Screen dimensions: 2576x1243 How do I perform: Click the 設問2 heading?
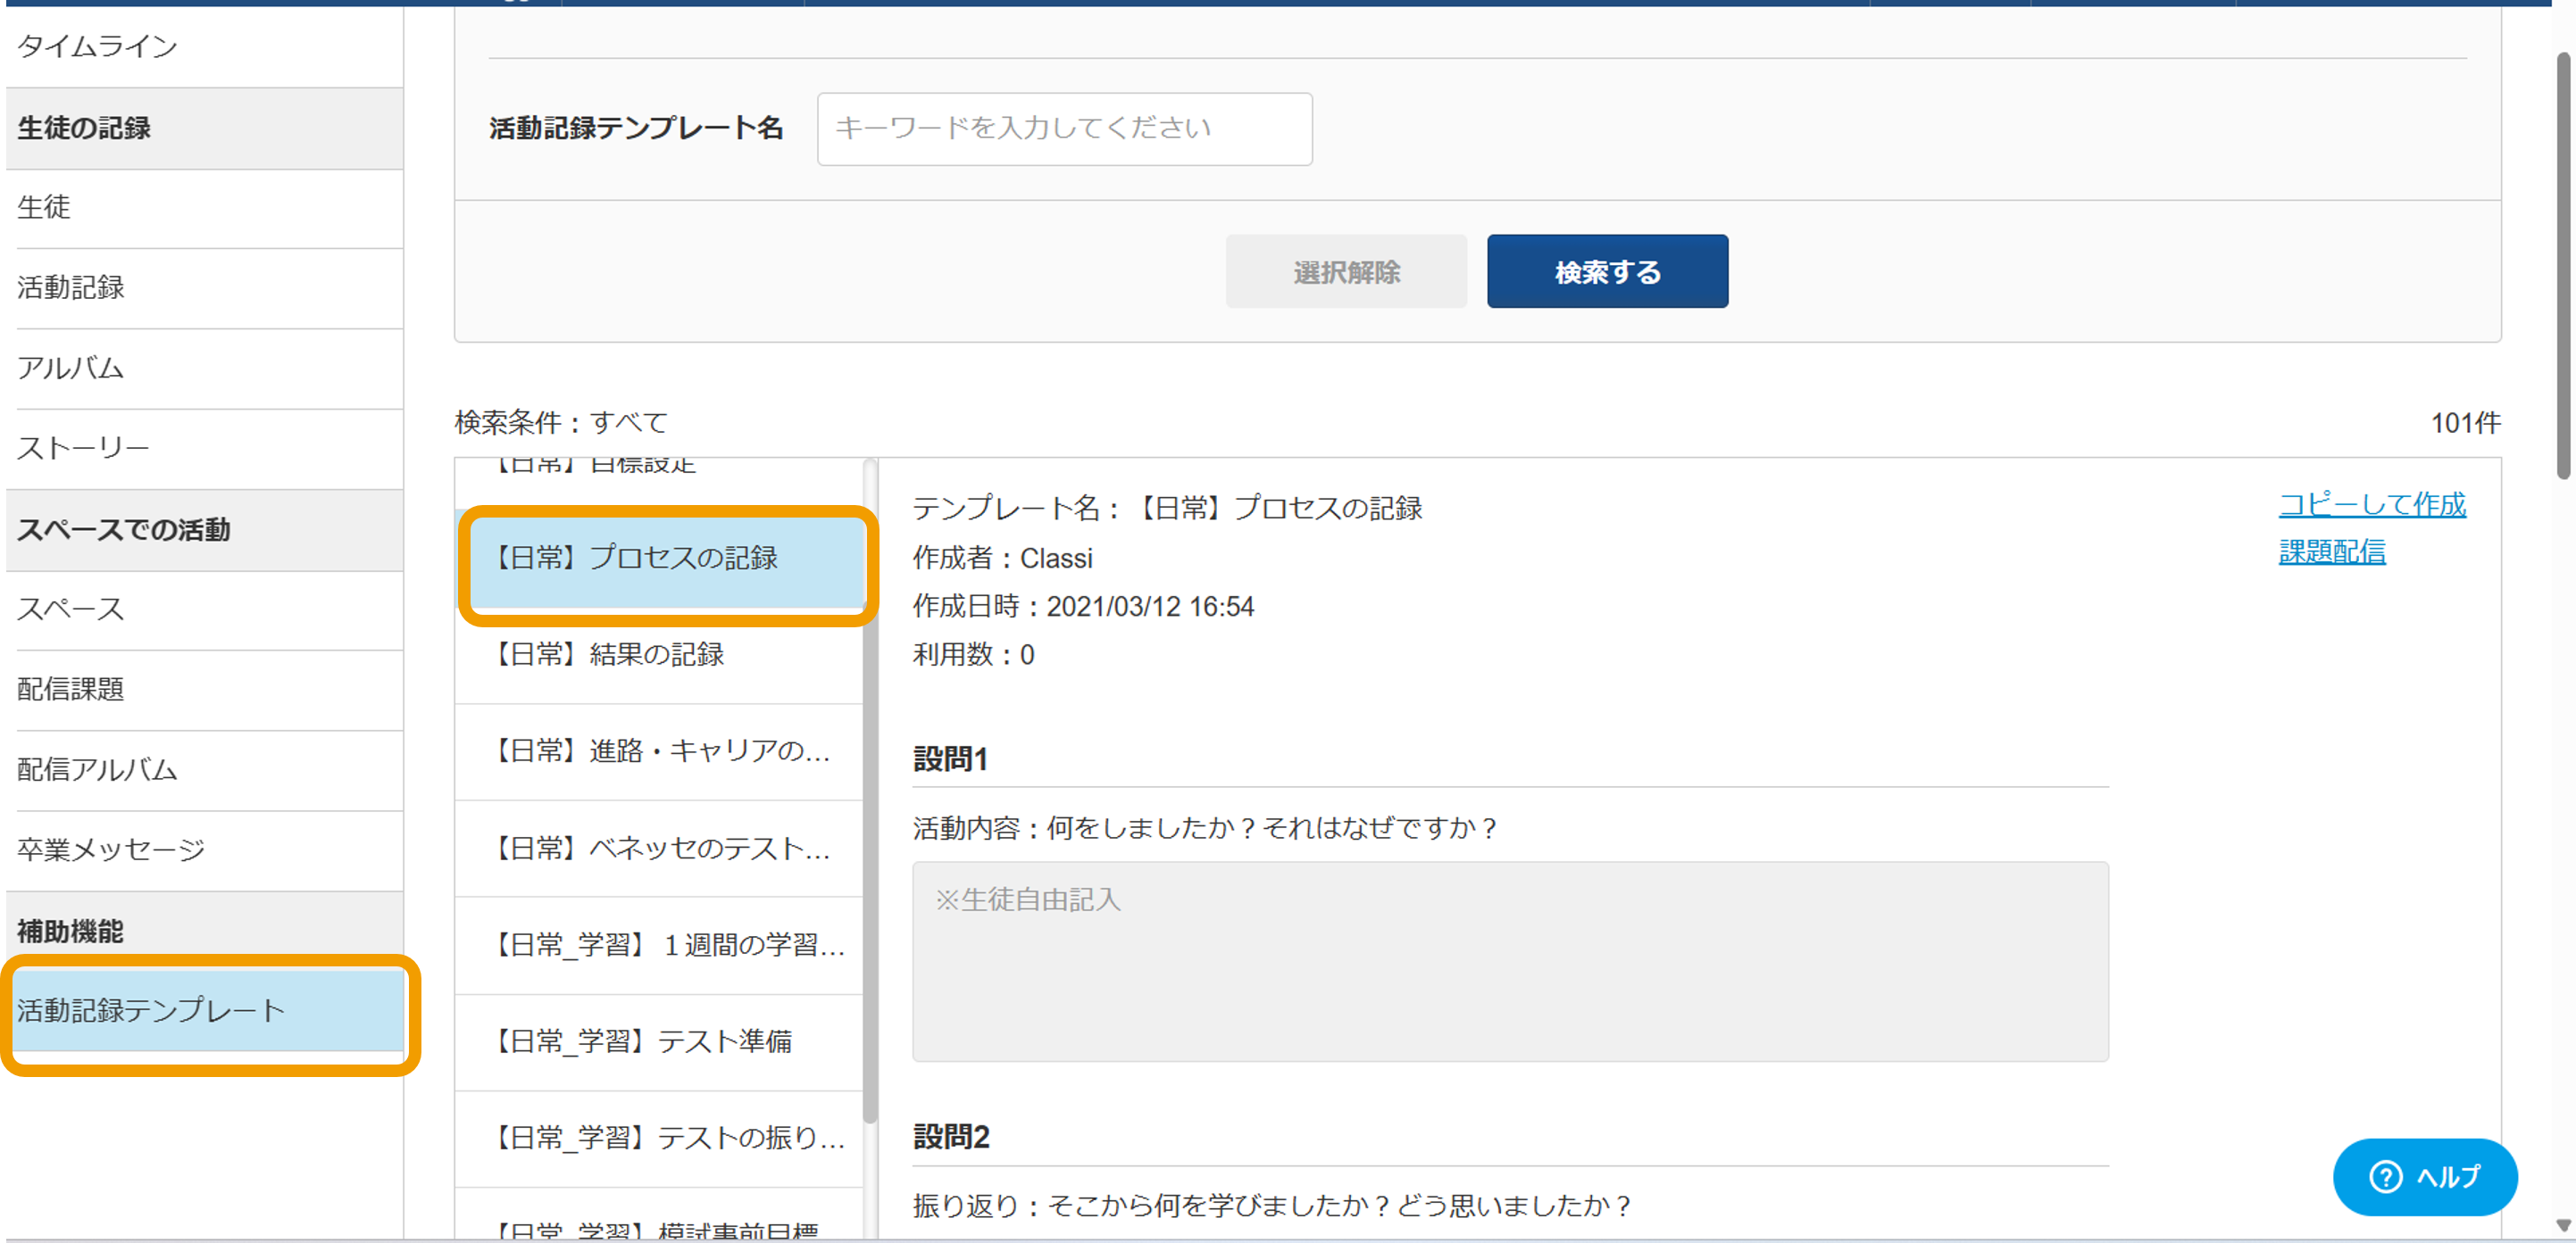[x=951, y=1137]
